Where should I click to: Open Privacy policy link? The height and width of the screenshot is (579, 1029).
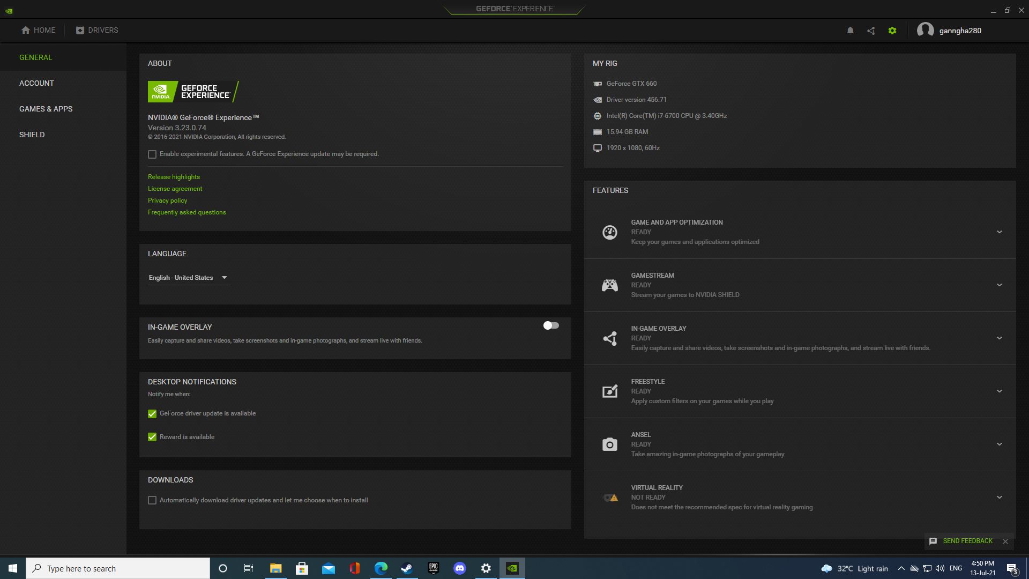168,200
